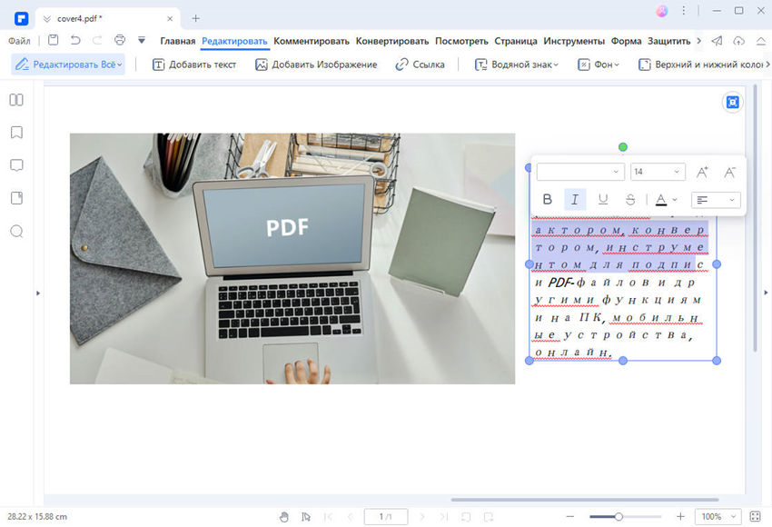Open the Водяной знак dropdown

click(517, 65)
